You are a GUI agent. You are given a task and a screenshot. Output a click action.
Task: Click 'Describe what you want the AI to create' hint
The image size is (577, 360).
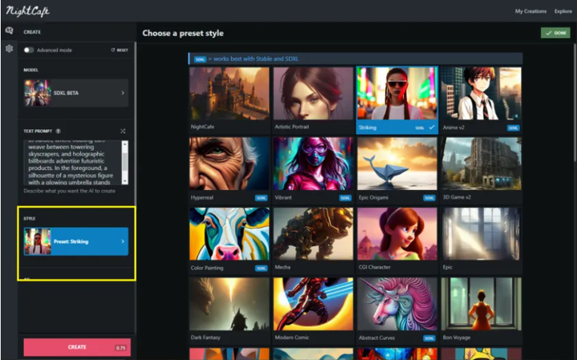[70, 191]
